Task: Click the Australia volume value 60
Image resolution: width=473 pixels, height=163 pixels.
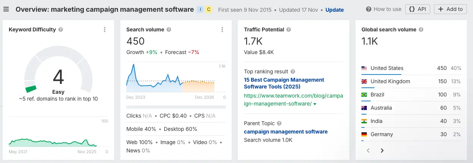Action: [x=443, y=108]
